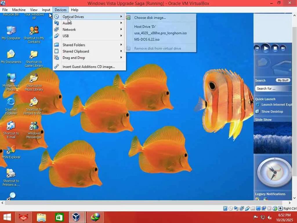The height and width of the screenshot is (223, 297).
Task: Click the mouse integration status bar icon
Action: pyautogui.click(x=275, y=208)
